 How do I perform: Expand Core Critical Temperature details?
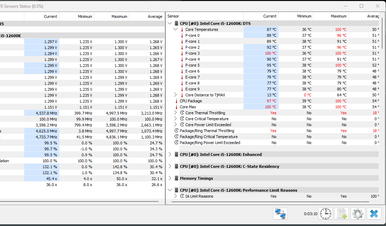(x=175, y=118)
